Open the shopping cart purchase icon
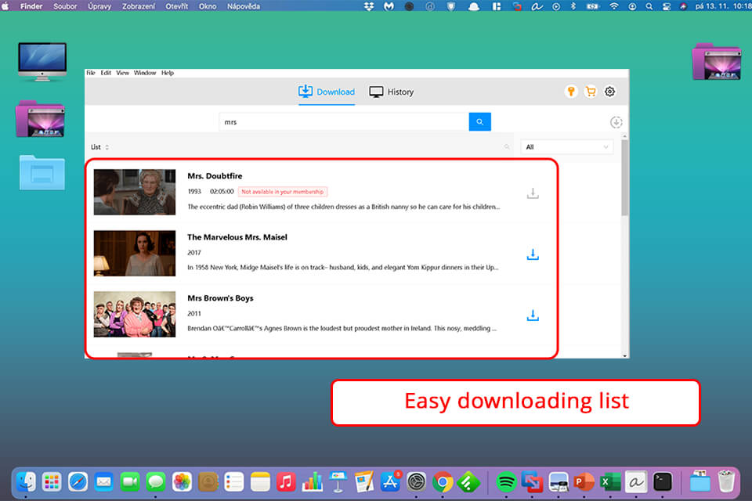The width and height of the screenshot is (752, 501). pos(591,92)
